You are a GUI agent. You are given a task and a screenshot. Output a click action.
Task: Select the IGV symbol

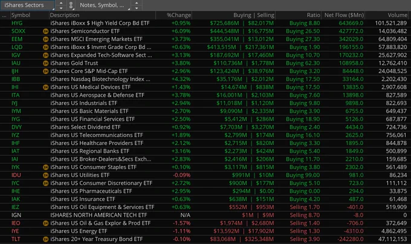16,55
